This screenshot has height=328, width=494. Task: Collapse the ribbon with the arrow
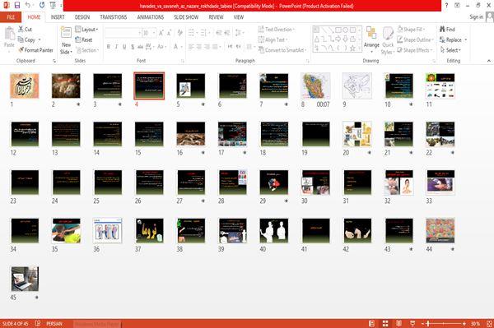click(488, 61)
